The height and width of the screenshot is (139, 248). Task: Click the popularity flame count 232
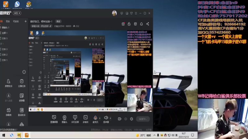(76, 26)
